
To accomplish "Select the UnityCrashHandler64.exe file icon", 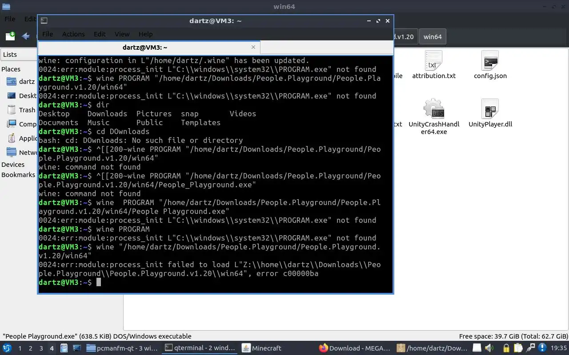I will 433,109.
